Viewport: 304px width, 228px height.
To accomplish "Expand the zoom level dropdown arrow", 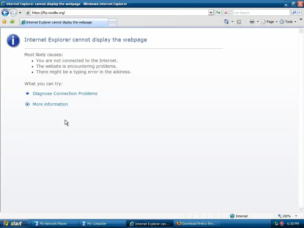I will (296, 216).
